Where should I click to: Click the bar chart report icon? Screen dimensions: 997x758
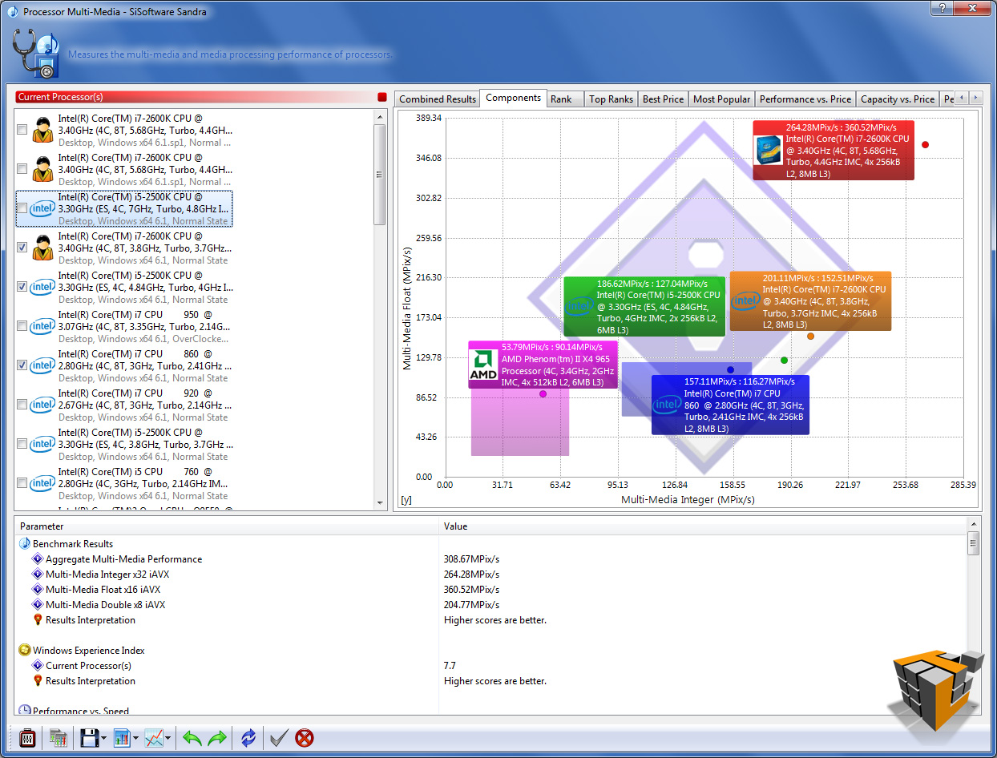click(x=122, y=738)
